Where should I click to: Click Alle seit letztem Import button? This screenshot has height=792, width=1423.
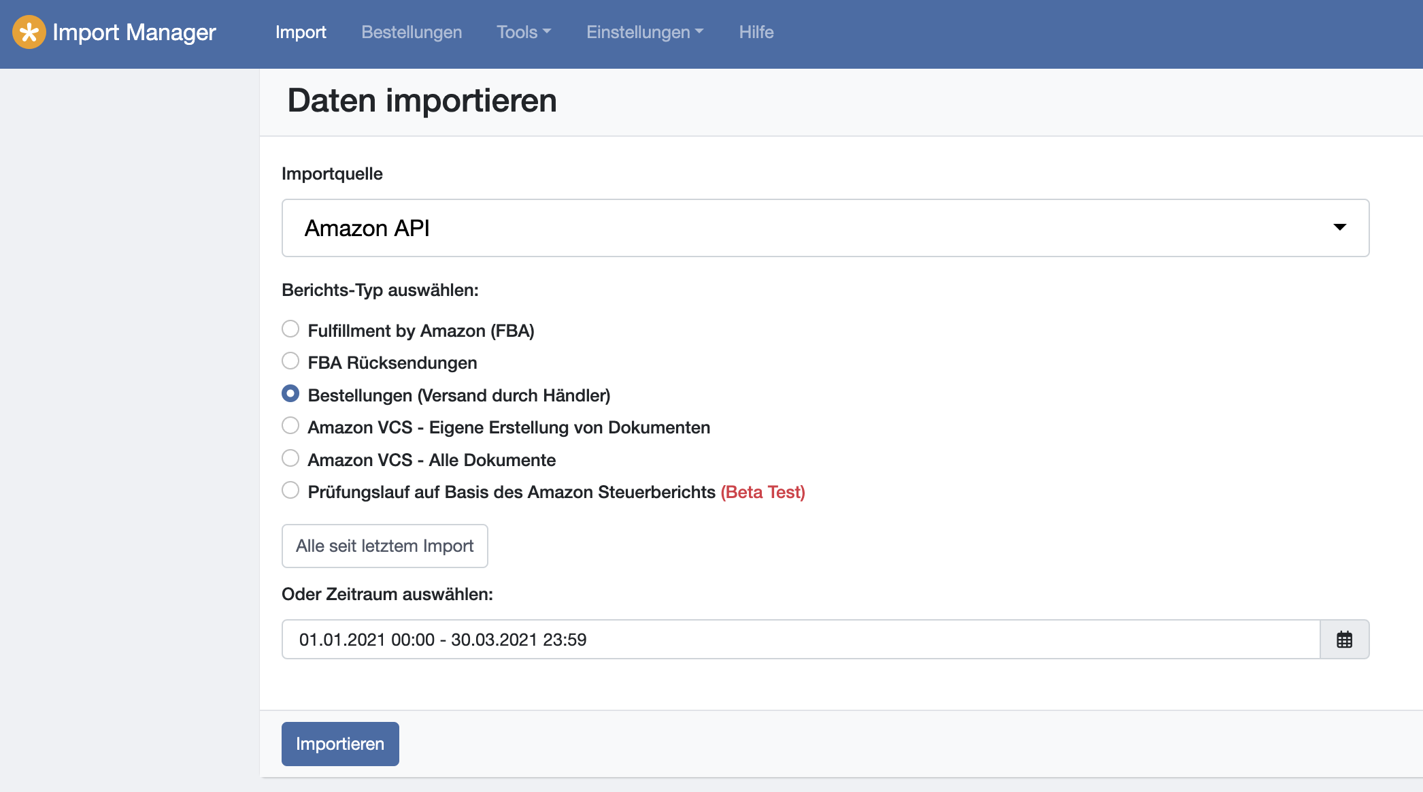coord(384,546)
